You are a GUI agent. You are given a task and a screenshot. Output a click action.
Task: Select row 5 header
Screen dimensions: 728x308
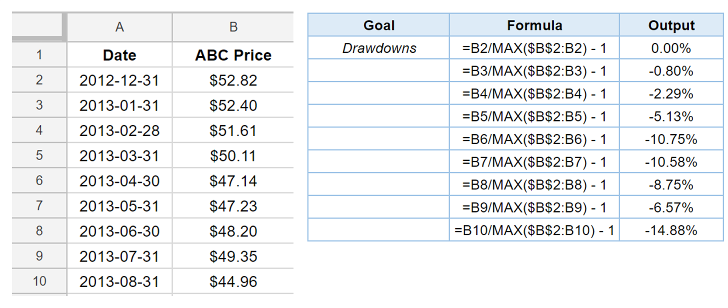click(x=39, y=155)
